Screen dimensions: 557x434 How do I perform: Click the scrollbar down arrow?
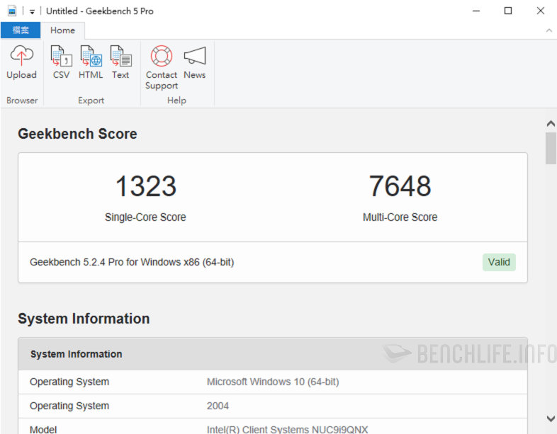(551, 418)
